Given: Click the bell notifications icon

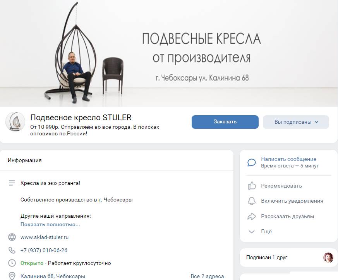Looking at the screenshot, I should click(x=252, y=201).
